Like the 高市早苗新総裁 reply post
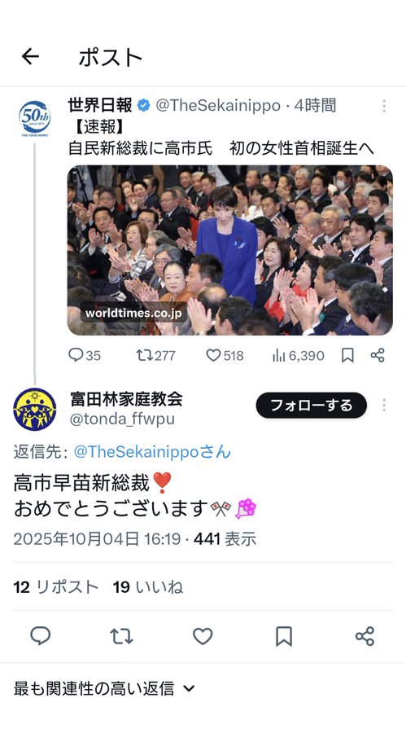The image size is (406, 733). [x=203, y=636]
